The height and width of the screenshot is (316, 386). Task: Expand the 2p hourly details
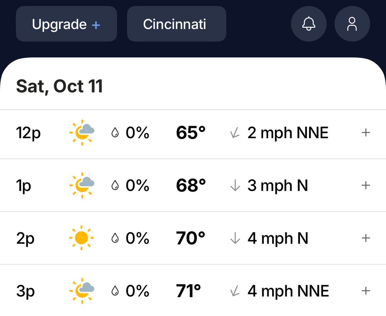[x=365, y=238]
